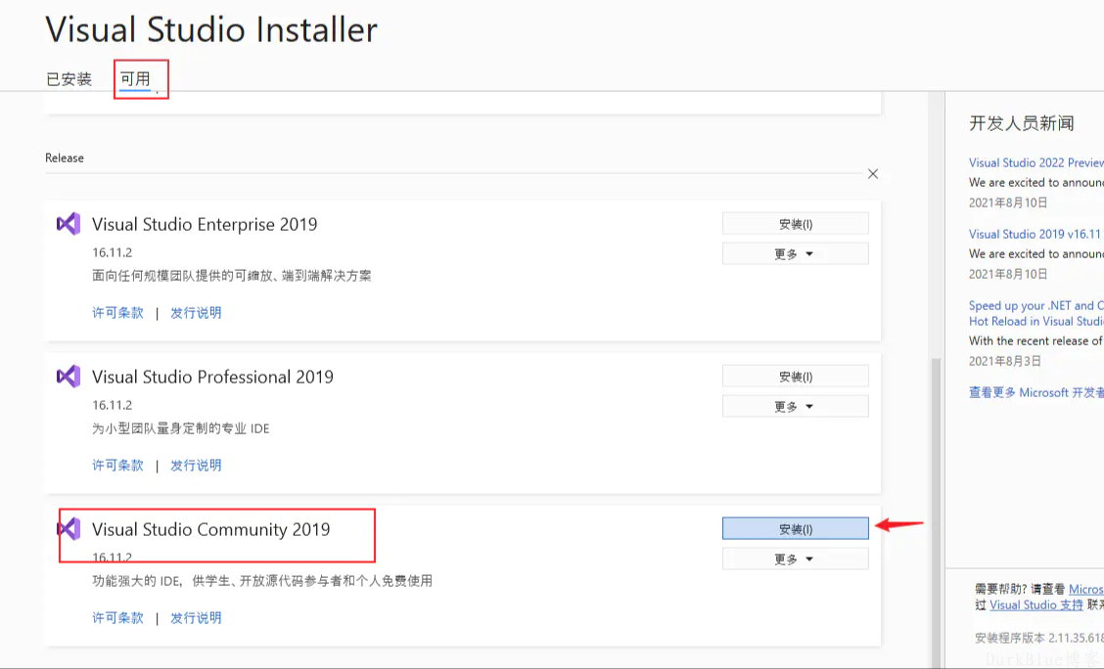Open 发行说明 link for Professional 2019
This screenshot has height=669, width=1104.
[x=196, y=465]
